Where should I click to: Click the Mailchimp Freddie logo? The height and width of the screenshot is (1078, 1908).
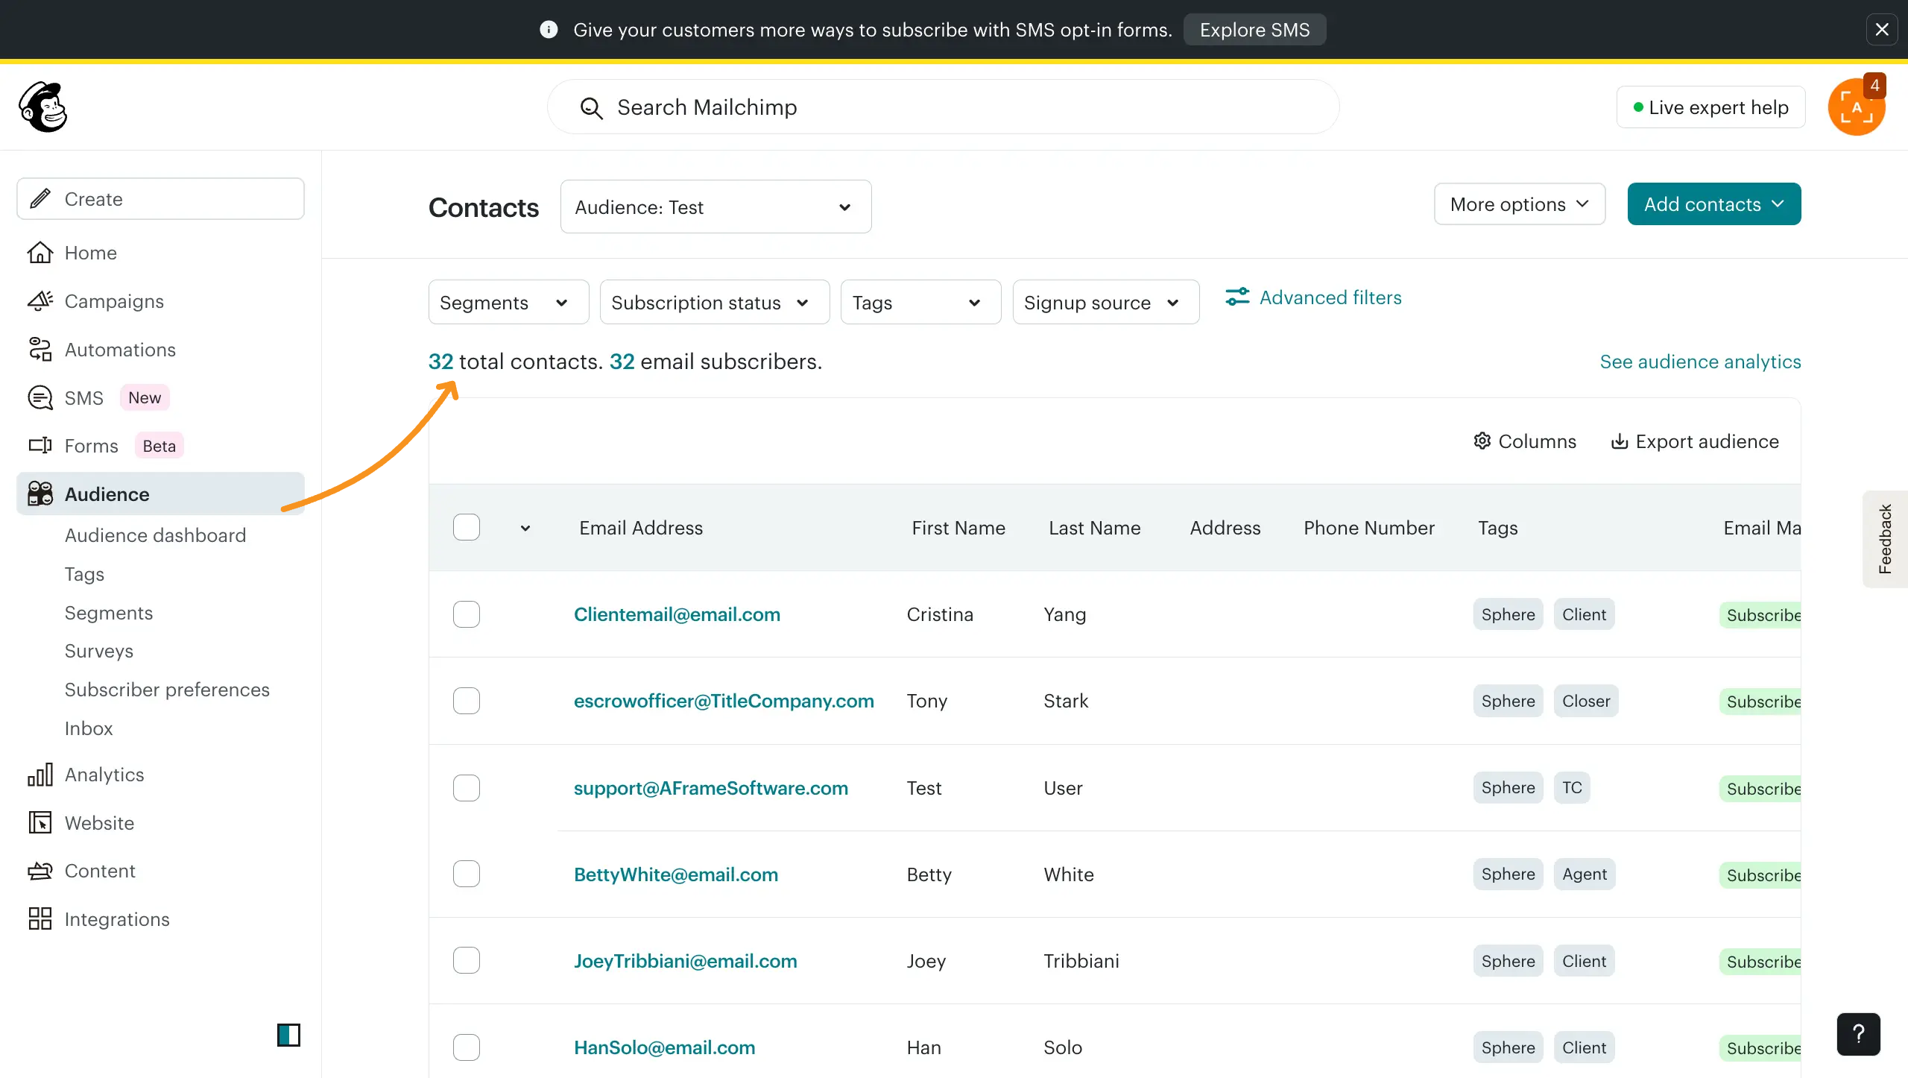[x=43, y=107]
